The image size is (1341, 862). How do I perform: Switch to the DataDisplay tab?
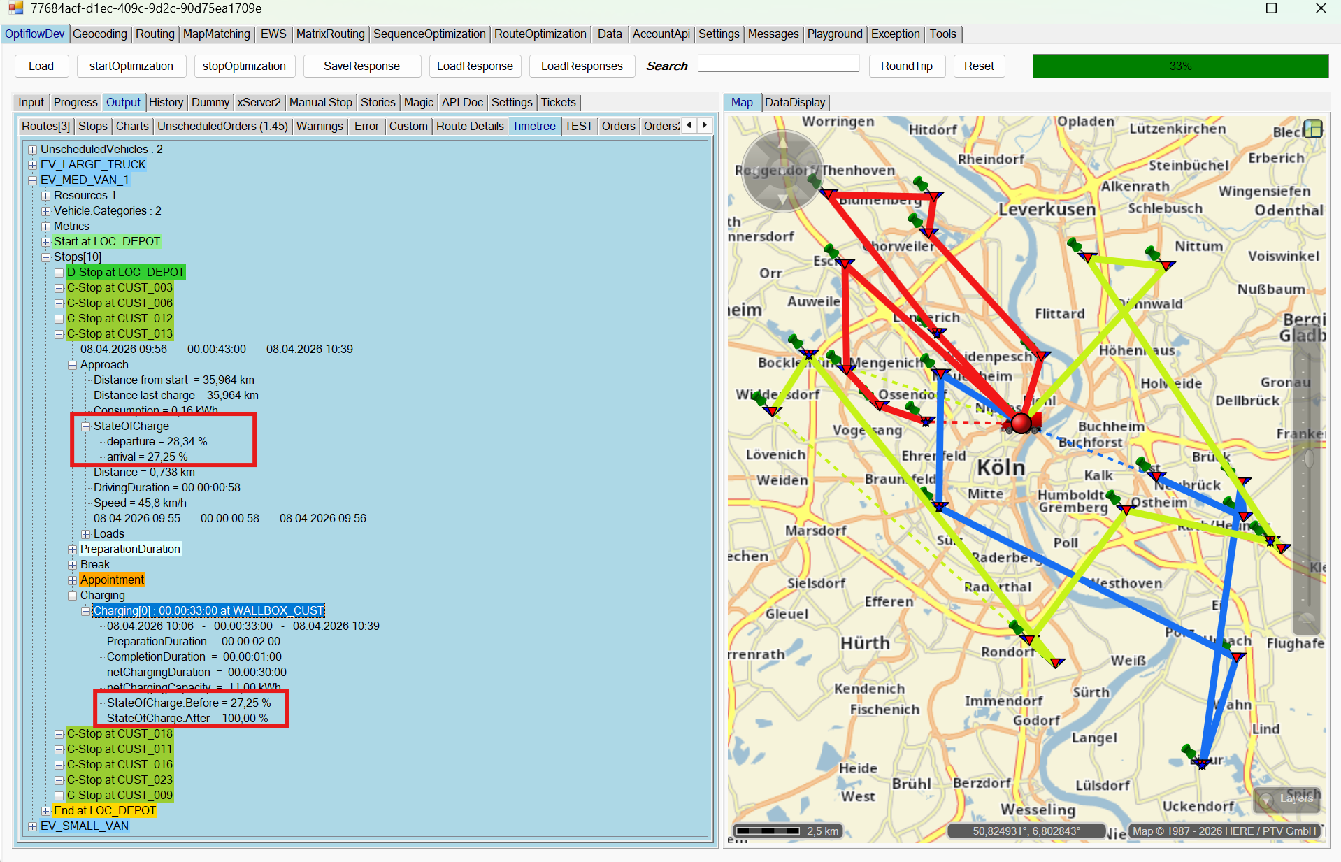coord(794,102)
